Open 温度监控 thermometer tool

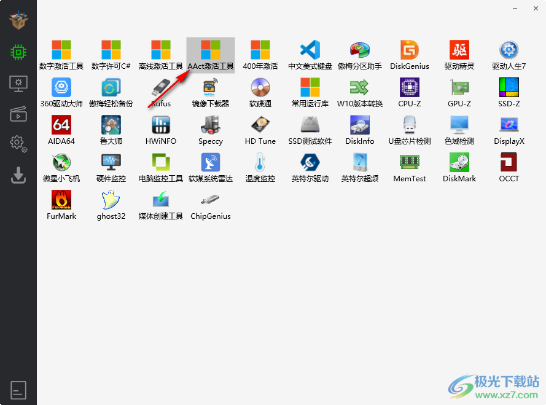(x=260, y=167)
